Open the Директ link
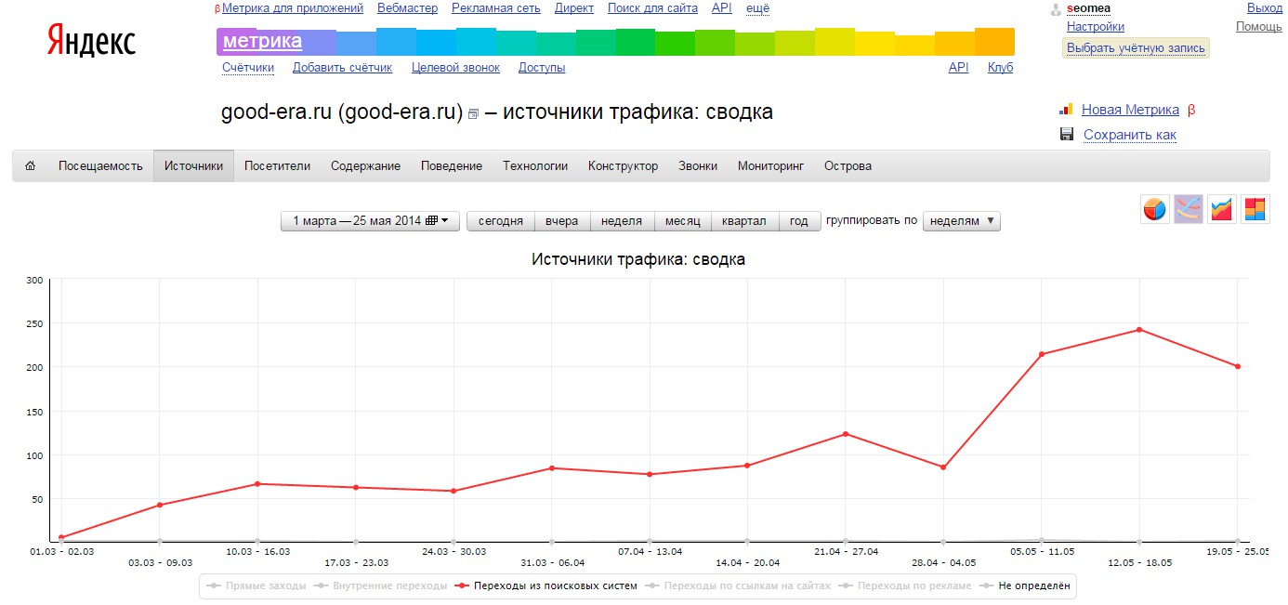Screen dimensions: 1288x605 (x=574, y=8)
